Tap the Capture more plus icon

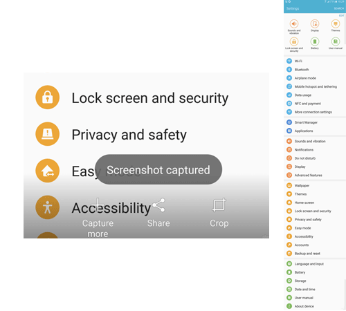tap(98, 205)
